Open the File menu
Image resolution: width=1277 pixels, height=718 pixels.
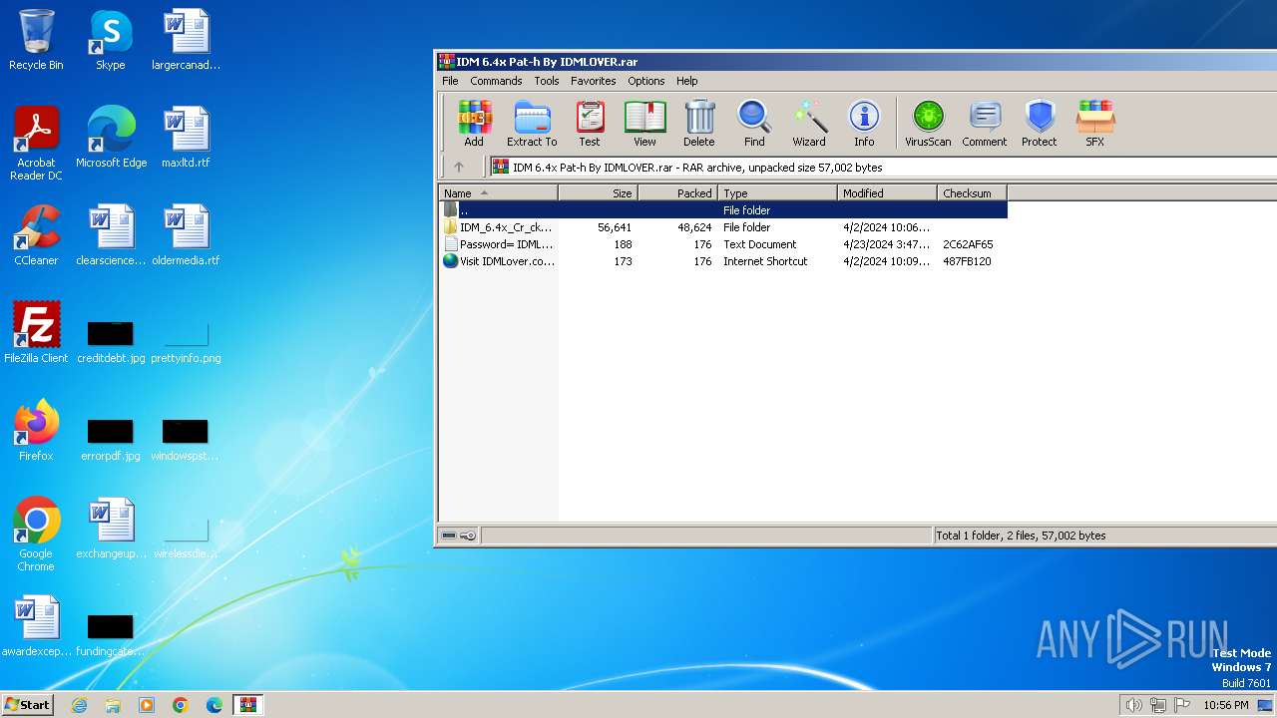tap(450, 81)
